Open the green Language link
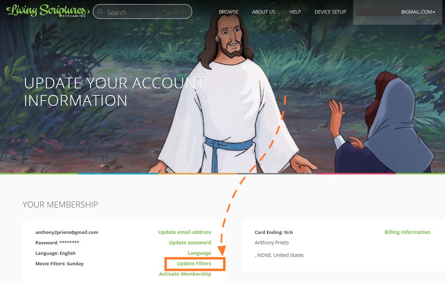Image resolution: width=445 pixels, height=283 pixels. pyautogui.click(x=199, y=253)
